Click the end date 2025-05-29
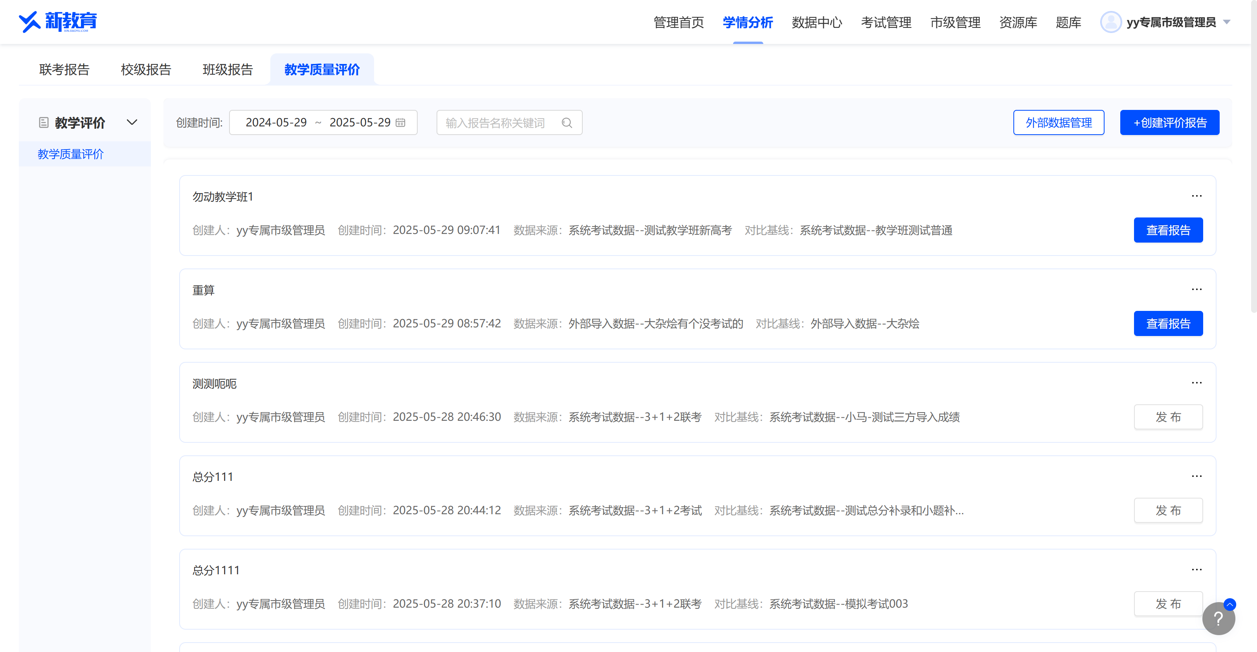Image resolution: width=1257 pixels, height=652 pixels. click(x=360, y=123)
